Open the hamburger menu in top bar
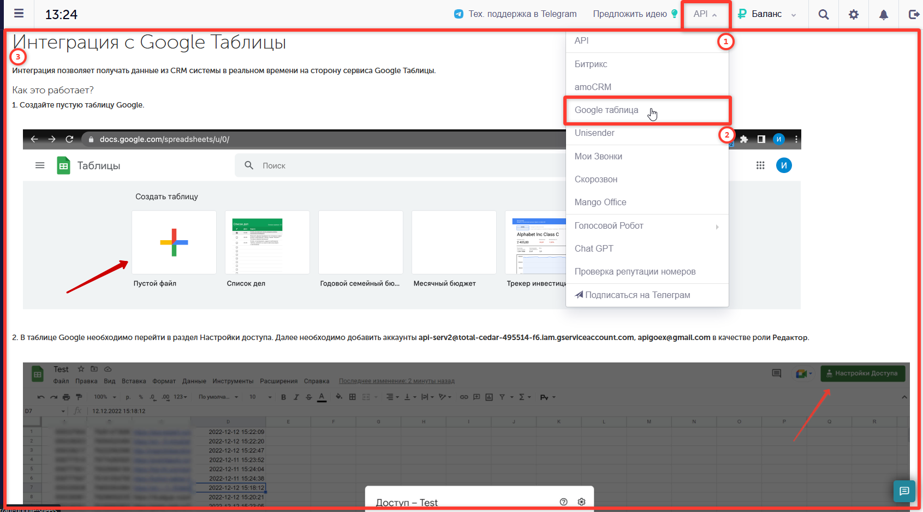The image size is (923, 512). [x=19, y=14]
